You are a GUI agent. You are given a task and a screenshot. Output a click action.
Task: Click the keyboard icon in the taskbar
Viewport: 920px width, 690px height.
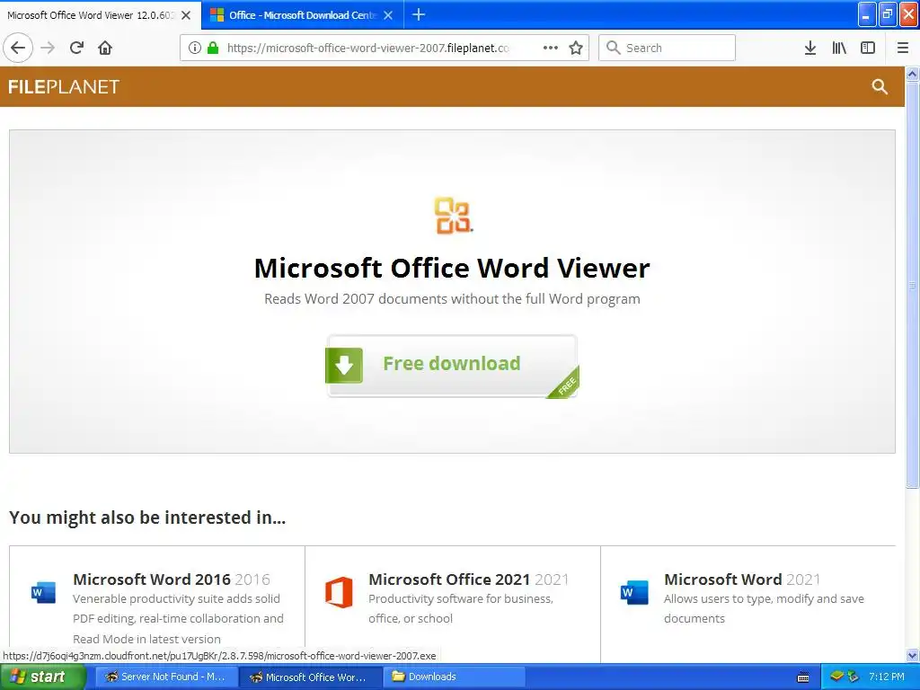click(803, 677)
